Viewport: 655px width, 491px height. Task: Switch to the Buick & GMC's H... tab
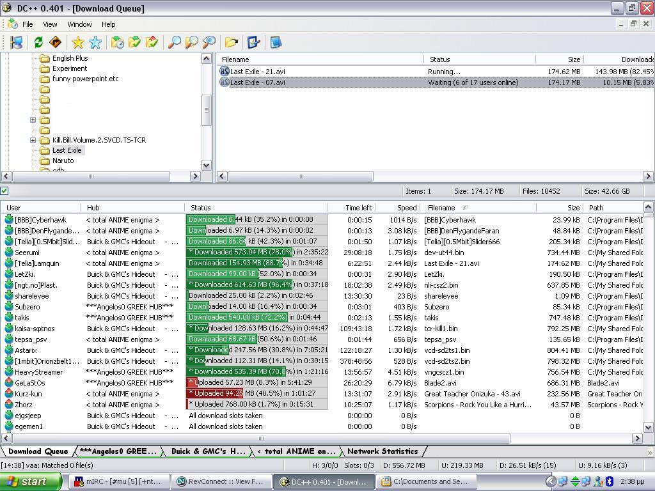[x=208, y=451]
